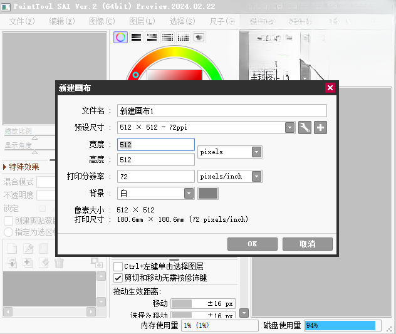
Task: Open the pixels unit dropdown
Action: [256, 152]
